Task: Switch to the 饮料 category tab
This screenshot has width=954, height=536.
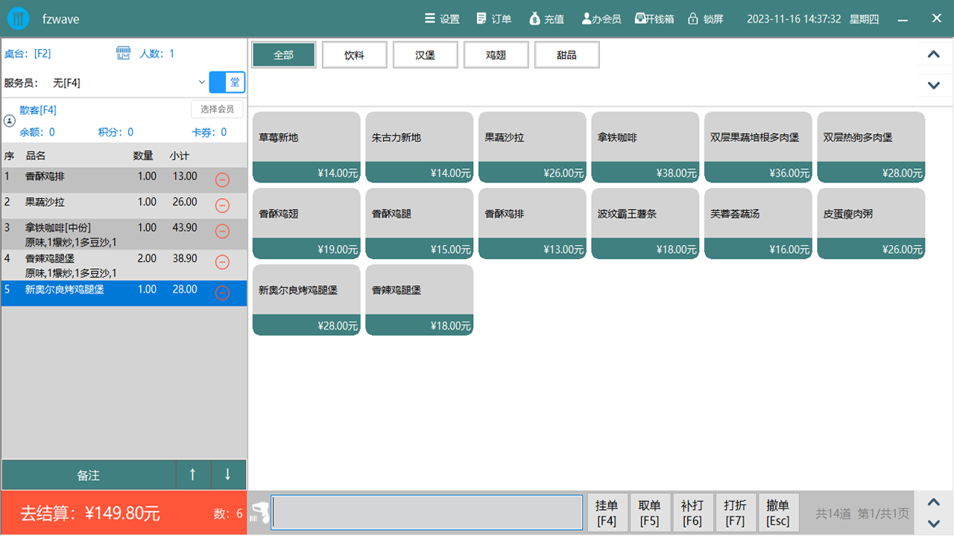Action: (x=354, y=55)
